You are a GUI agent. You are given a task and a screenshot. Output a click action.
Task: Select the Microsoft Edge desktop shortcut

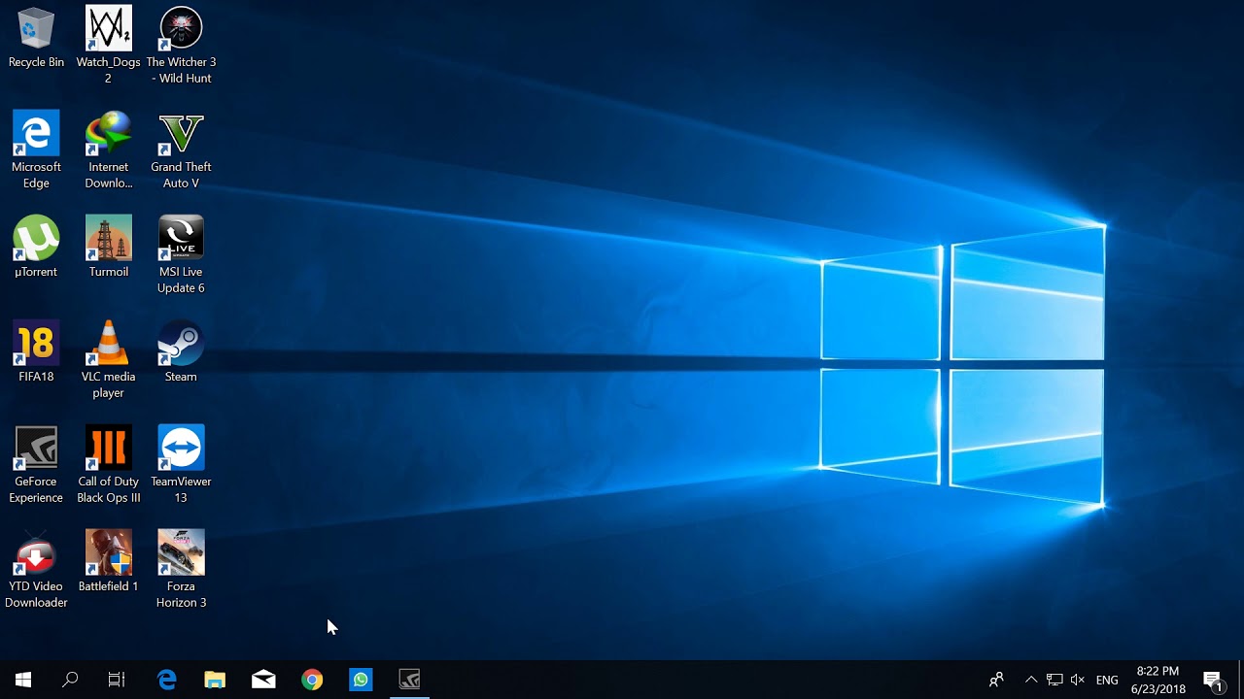(36, 150)
